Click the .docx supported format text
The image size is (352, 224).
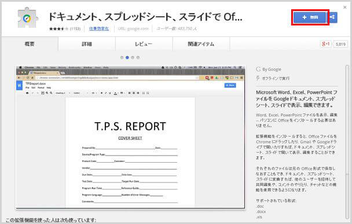click(261, 211)
